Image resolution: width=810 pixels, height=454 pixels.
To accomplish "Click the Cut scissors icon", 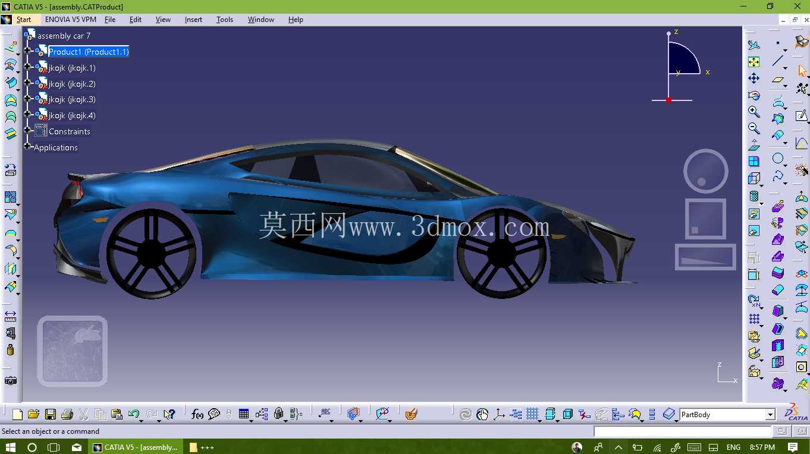I will pos(84,414).
